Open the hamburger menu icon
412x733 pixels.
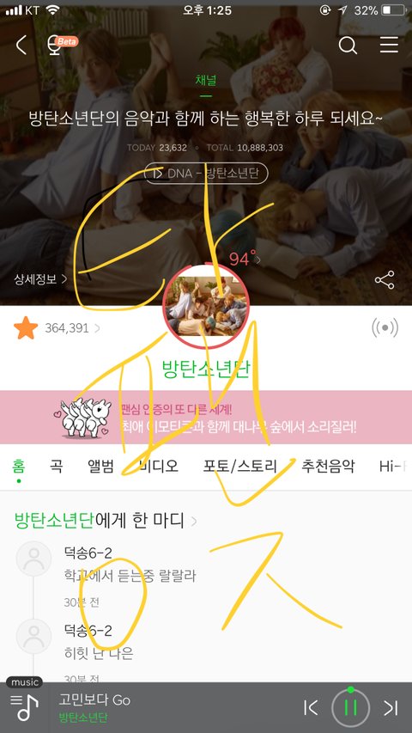click(389, 45)
